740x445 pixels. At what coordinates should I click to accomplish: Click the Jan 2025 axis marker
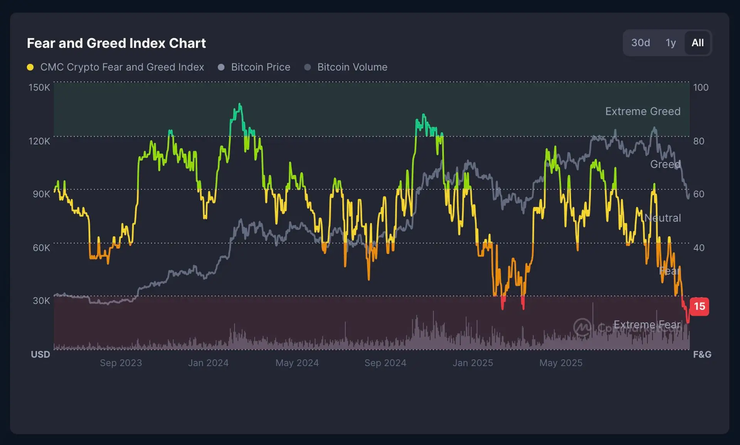473,363
